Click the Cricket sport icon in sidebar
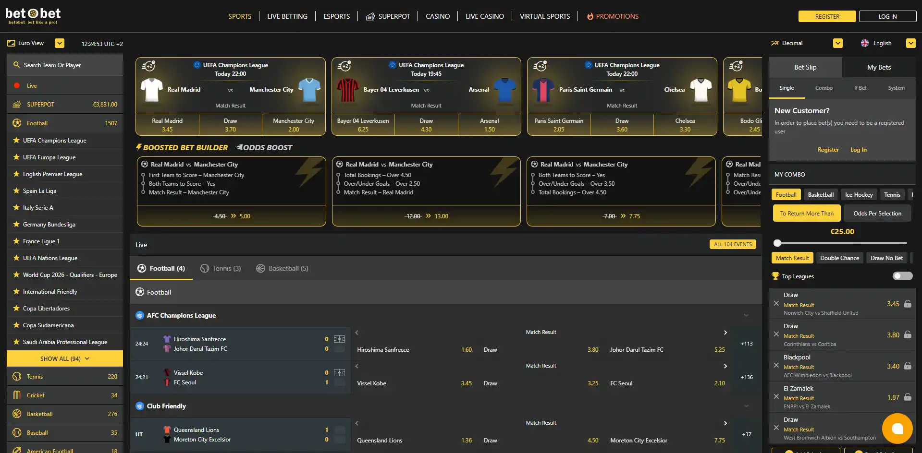Screen dimensions: 922x453 pos(17,395)
